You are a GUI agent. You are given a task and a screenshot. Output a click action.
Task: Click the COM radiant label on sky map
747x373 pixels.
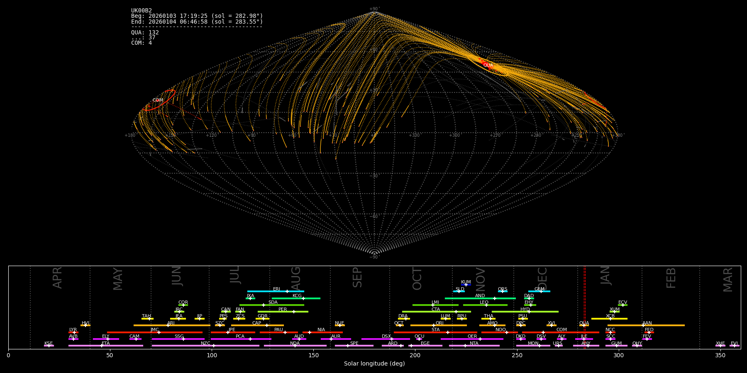click(158, 100)
